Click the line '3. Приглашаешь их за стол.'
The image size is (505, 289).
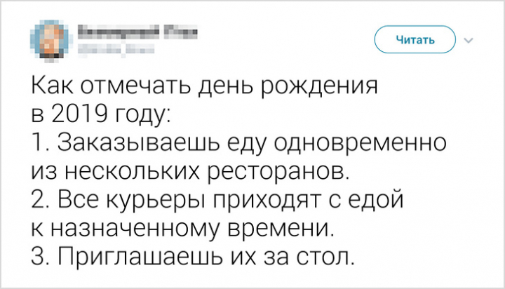pos(193,257)
